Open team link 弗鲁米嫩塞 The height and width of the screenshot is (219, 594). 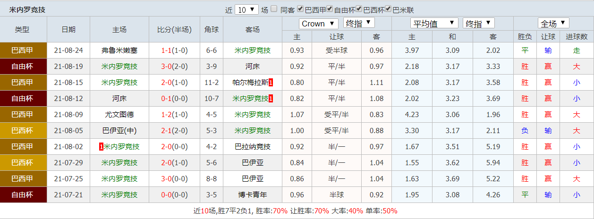pos(119,51)
